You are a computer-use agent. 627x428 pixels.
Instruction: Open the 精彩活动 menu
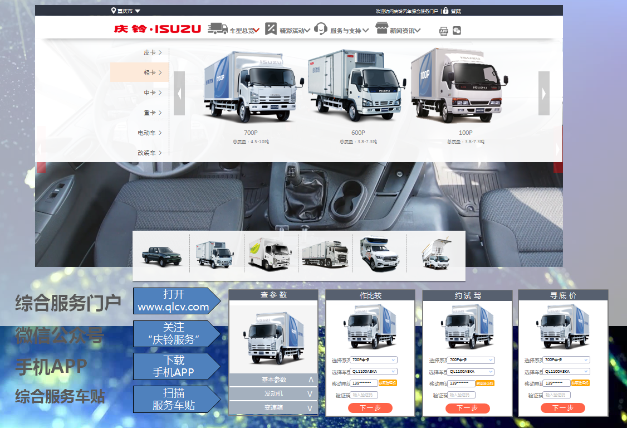pos(295,31)
